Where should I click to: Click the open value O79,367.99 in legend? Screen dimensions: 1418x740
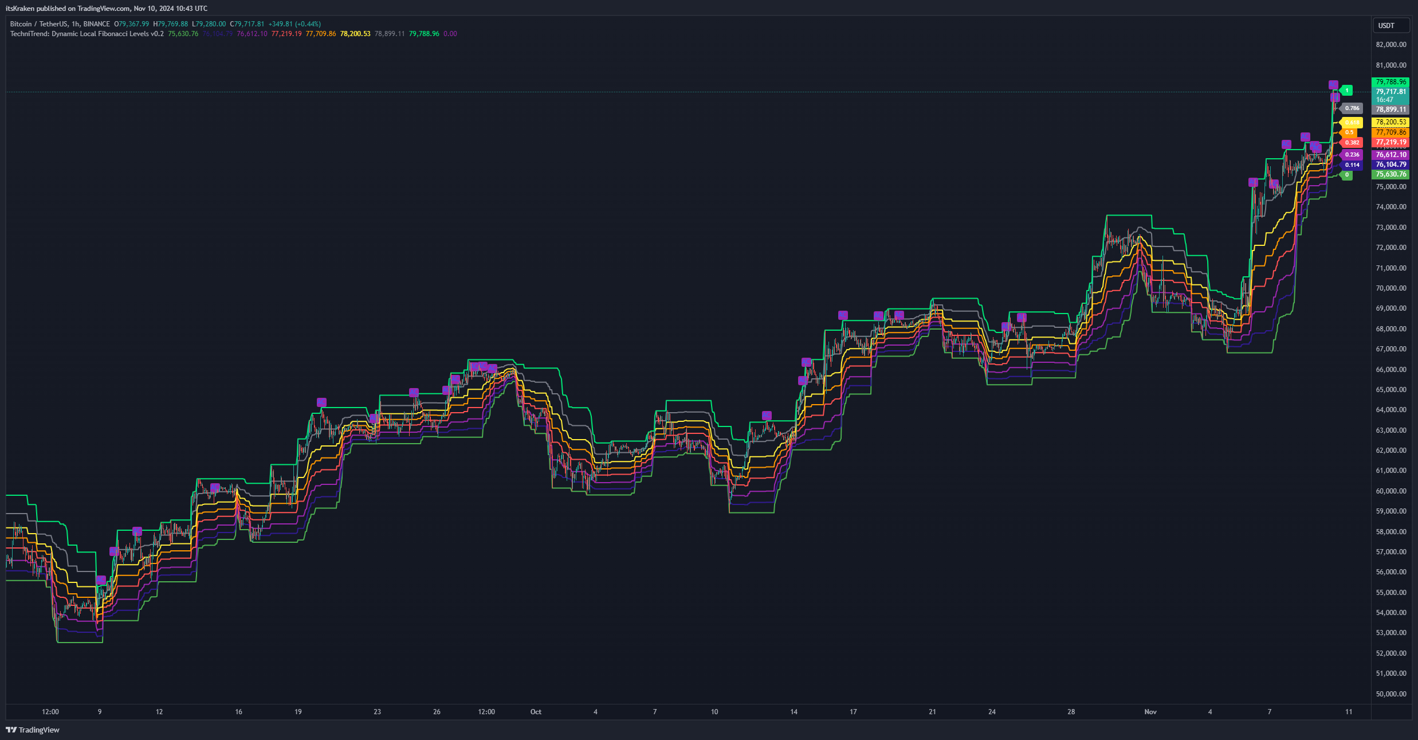(132, 24)
